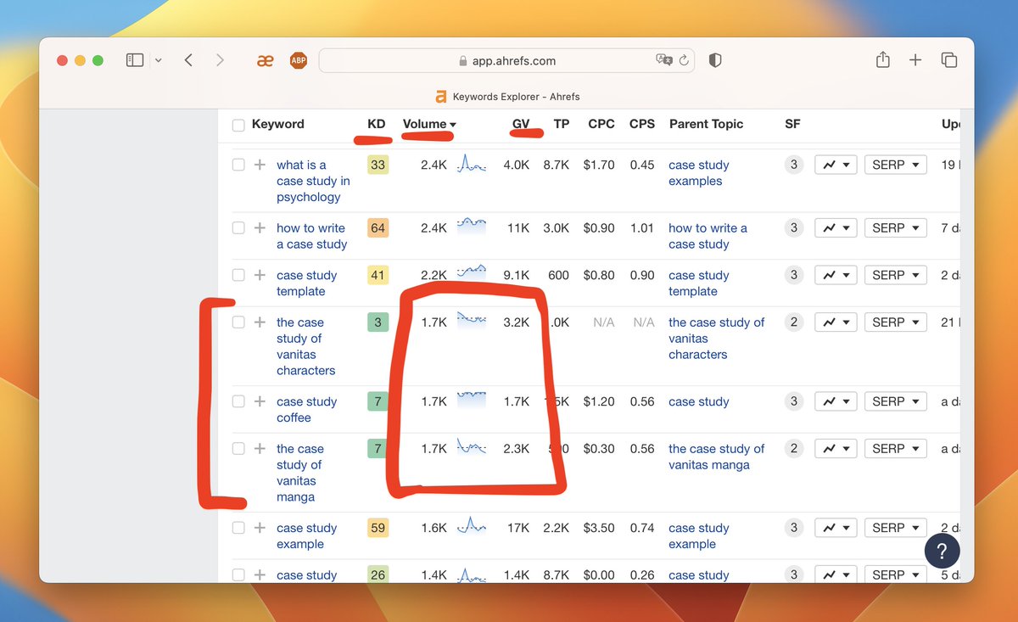Sort by the CPC column header
This screenshot has width=1018, height=622.
point(601,124)
